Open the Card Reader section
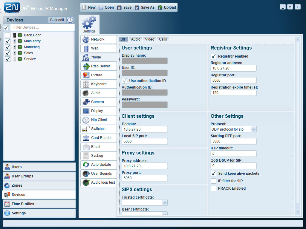This screenshot has height=229, width=306. (x=99, y=138)
